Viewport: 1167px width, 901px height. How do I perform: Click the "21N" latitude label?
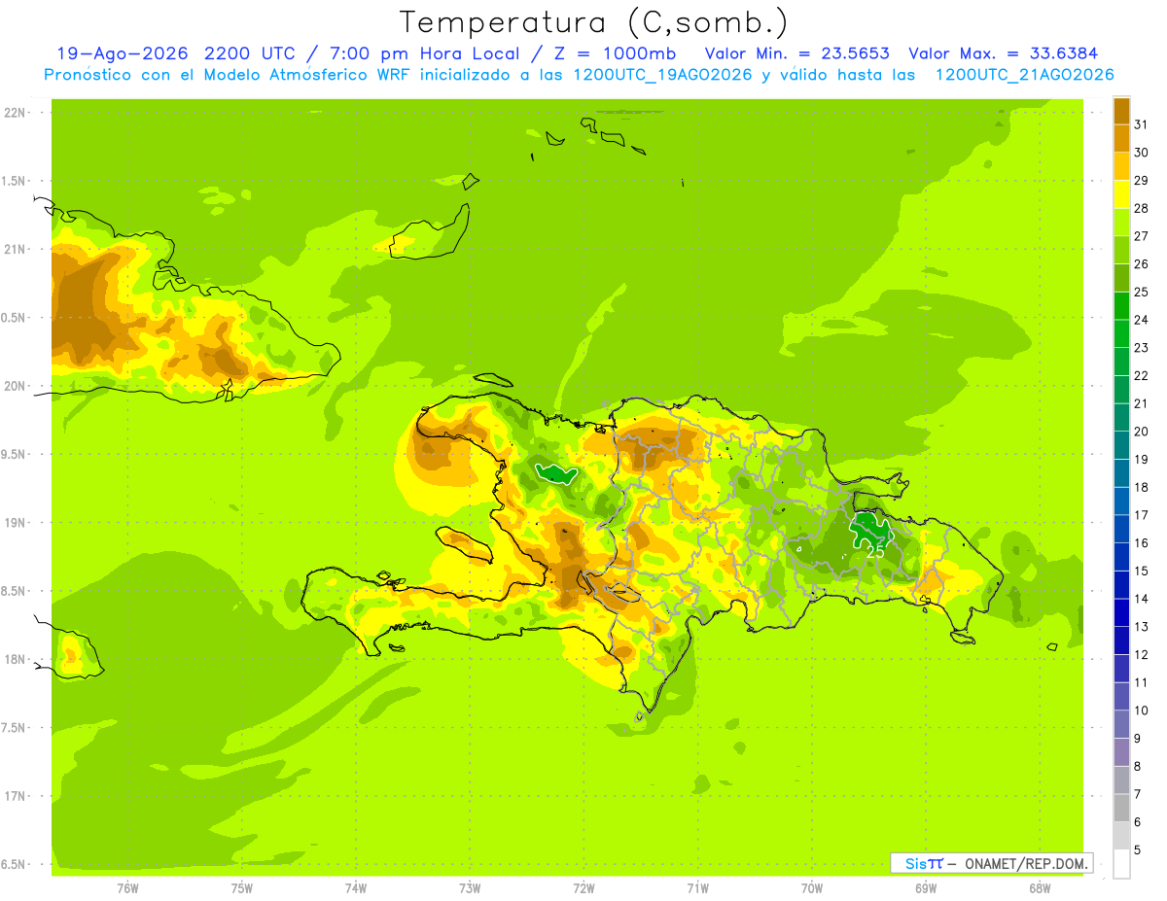17,250
